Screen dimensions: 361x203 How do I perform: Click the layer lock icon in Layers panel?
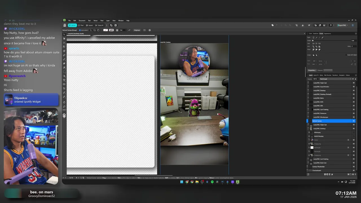click(x=355, y=79)
